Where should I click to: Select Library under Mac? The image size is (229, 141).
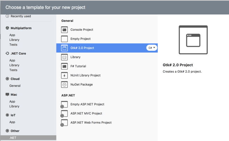tap(14, 106)
